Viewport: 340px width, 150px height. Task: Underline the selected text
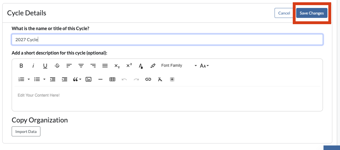pos(45,66)
